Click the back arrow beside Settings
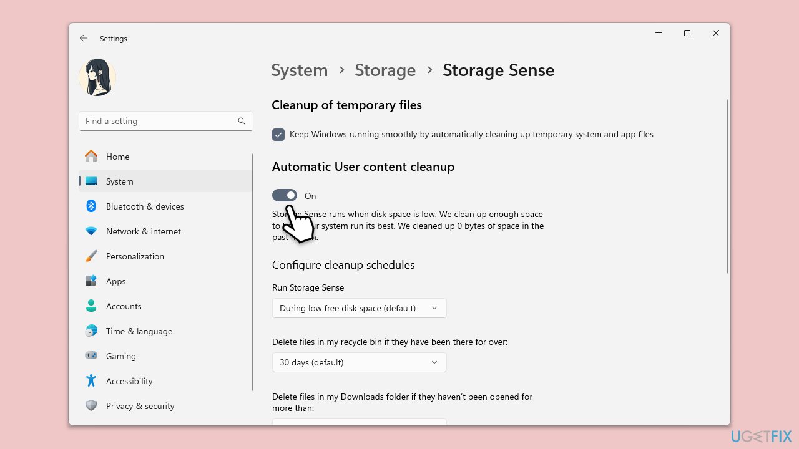The height and width of the screenshot is (449, 799). 84,39
